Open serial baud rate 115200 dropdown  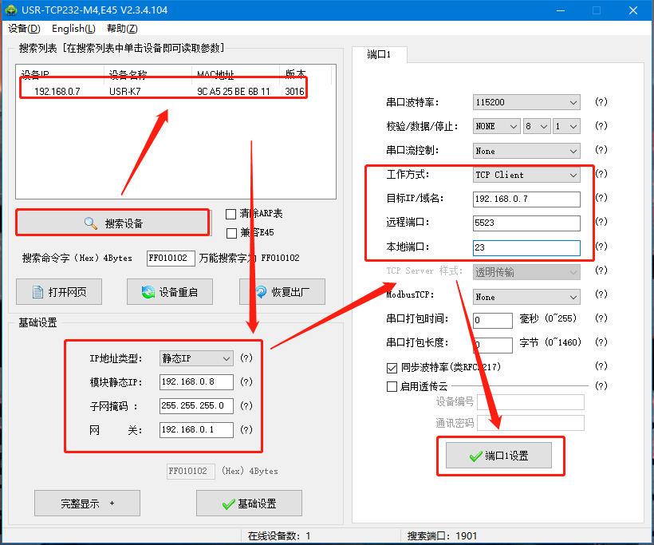[526, 102]
